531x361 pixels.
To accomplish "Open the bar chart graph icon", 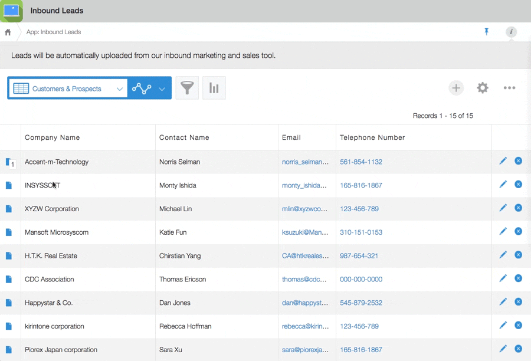I will [x=214, y=88].
